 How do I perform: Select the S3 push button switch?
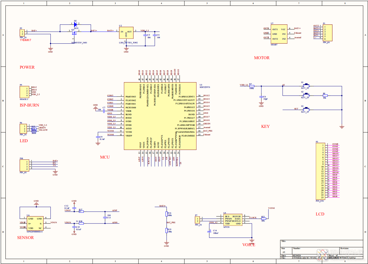click(307, 109)
